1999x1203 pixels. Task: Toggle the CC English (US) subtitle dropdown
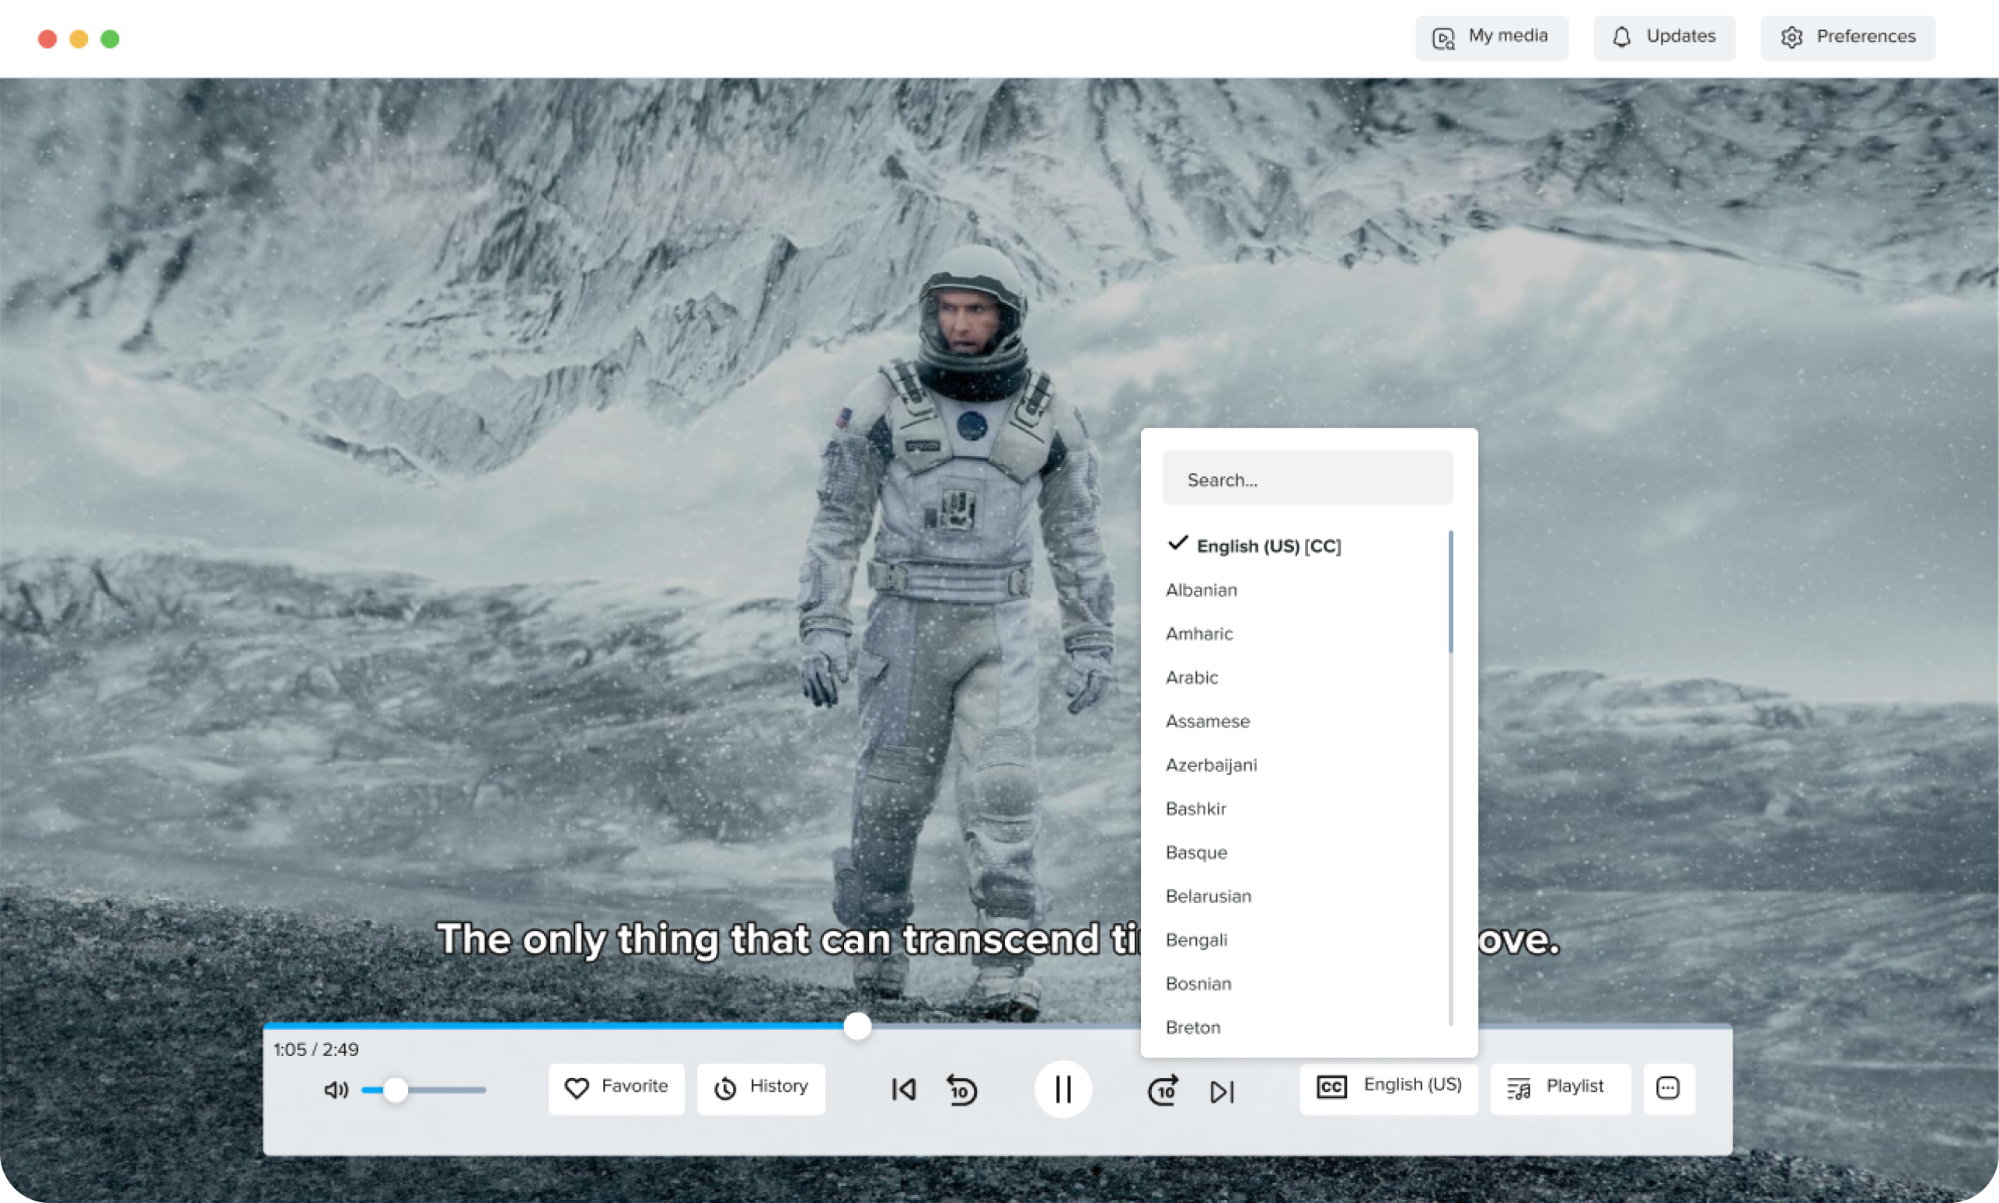tap(1389, 1088)
